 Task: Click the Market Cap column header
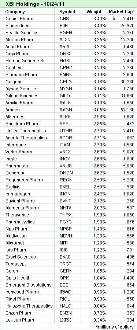pyautogui.click(x=122, y=11)
